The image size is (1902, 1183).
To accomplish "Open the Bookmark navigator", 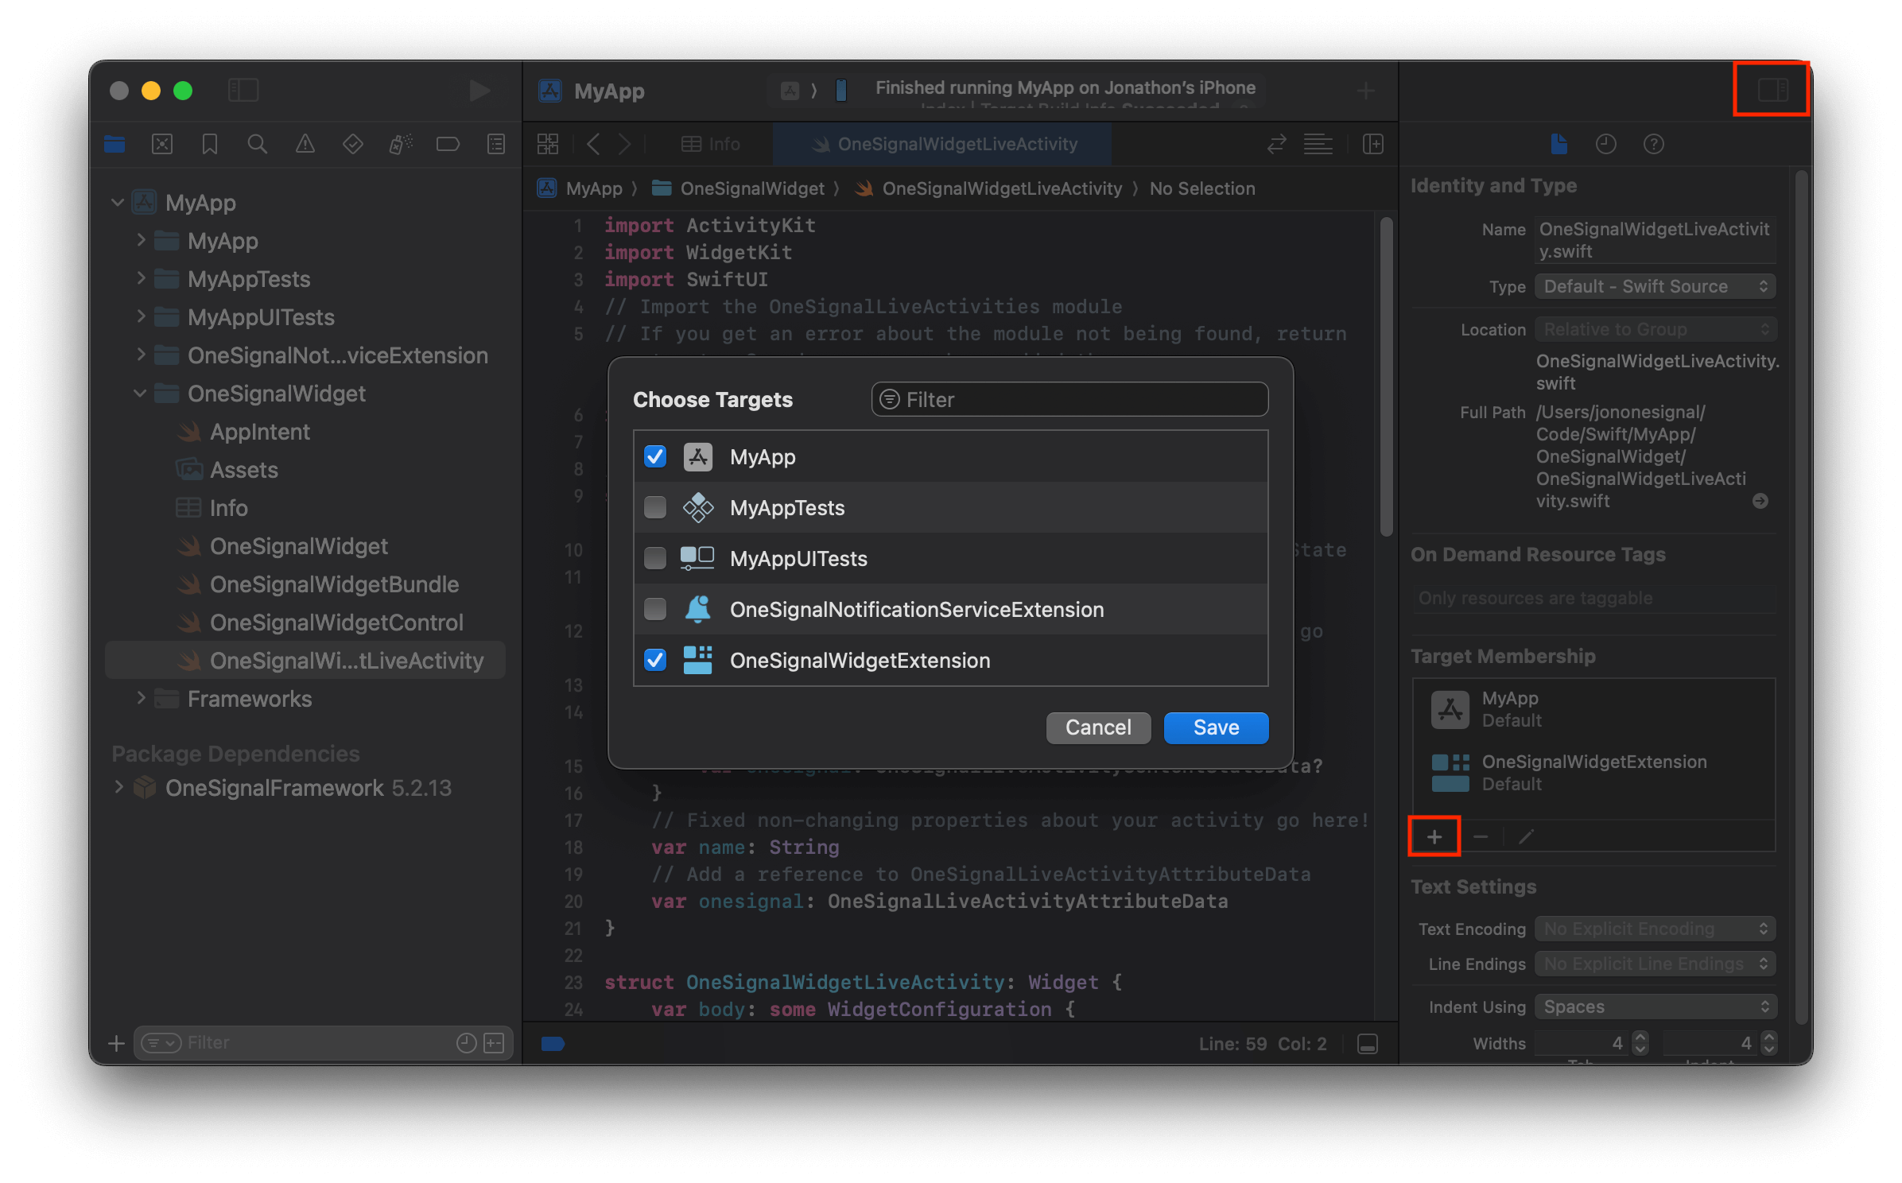I will [x=210, y=144].
